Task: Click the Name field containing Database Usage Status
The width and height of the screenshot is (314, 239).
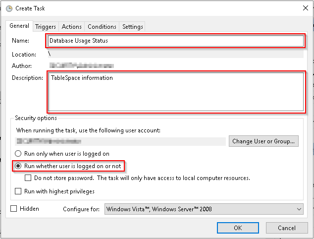Action: 175,41
